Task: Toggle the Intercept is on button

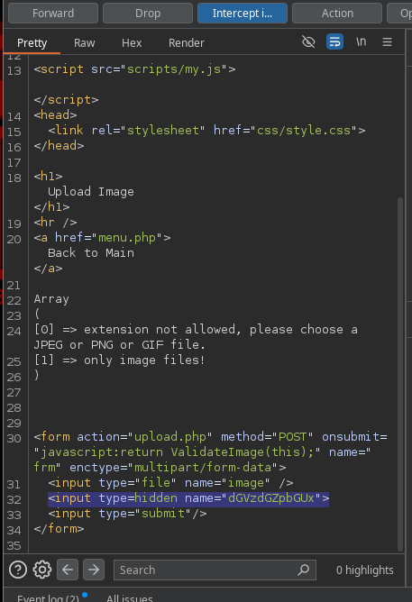Action: click(243, 13)
